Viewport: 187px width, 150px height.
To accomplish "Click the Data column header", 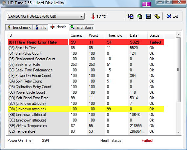I will tap(138, 35).
